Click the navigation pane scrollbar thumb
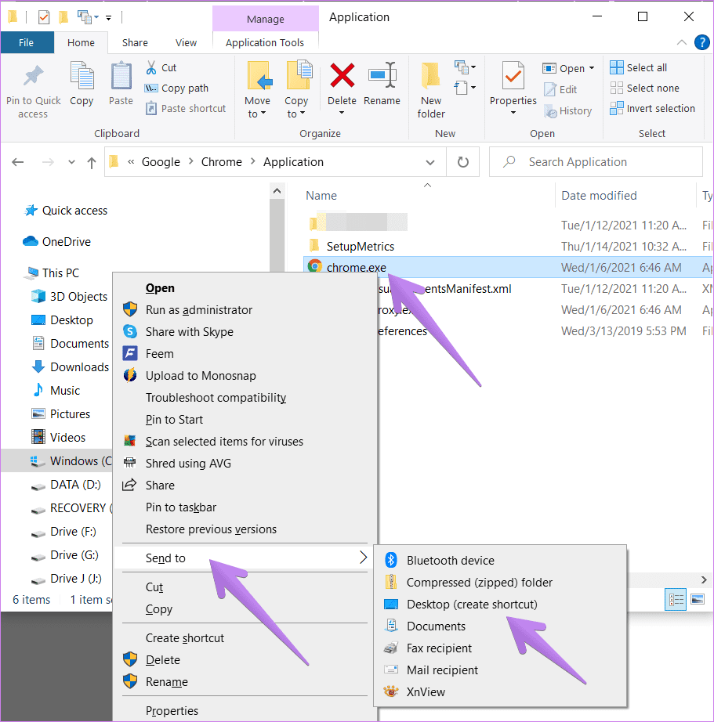This screenshot has width=714, height=722. point(277,235)
